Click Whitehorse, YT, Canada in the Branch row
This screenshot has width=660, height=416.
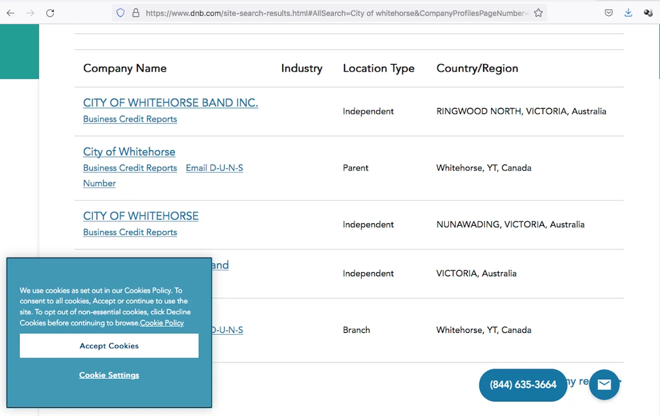click(484, 330)
